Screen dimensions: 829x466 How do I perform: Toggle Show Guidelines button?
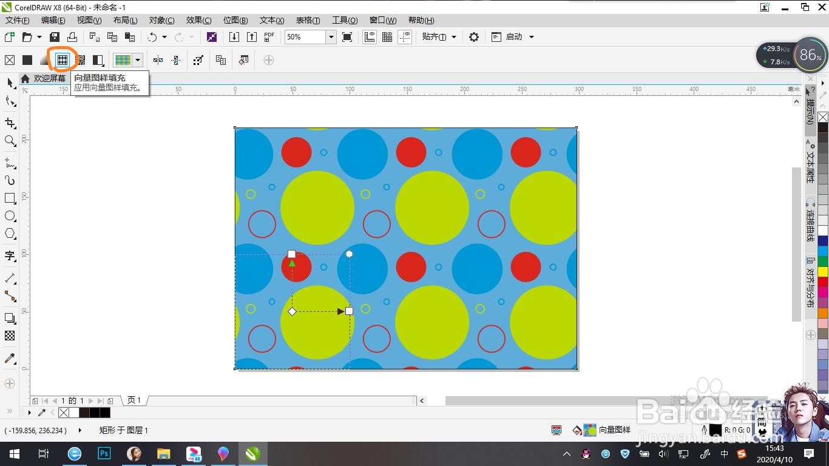[x=405, y=37]
